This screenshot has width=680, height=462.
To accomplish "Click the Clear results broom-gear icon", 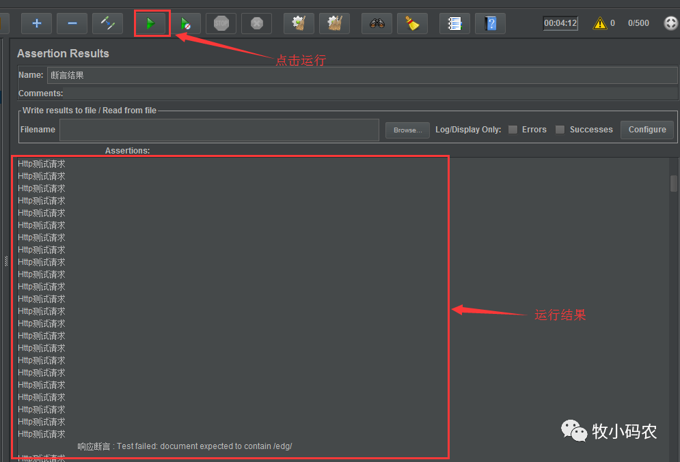I will point(299,23).
